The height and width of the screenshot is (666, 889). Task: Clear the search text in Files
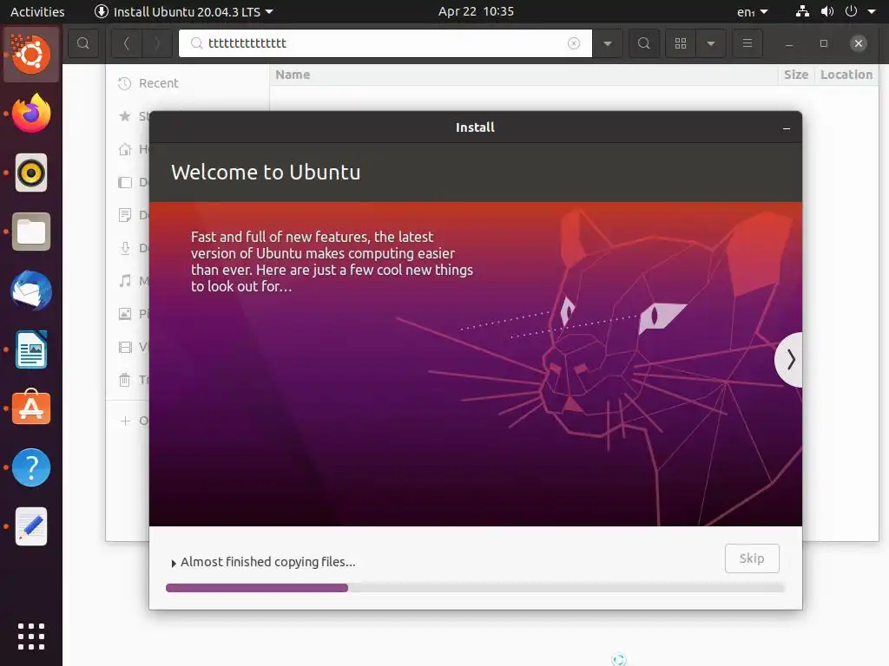574,43
